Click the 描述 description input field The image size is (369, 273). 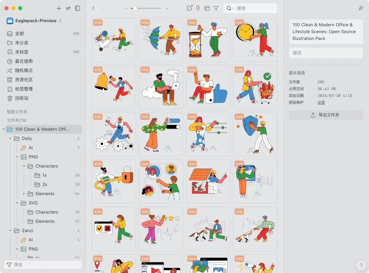click(x=326, y=53)
